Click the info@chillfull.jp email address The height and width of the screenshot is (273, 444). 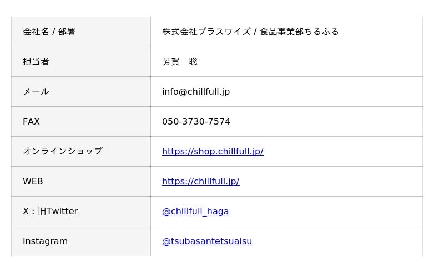click(195, 91)
